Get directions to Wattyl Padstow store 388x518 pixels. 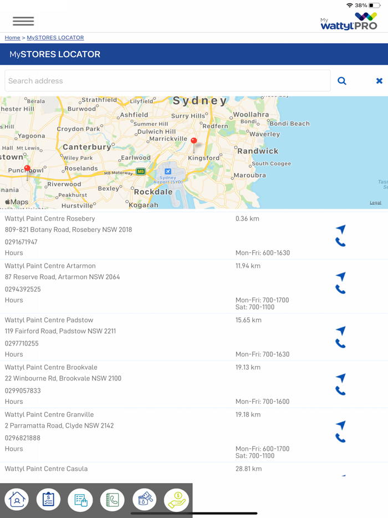tap(340, 331)
